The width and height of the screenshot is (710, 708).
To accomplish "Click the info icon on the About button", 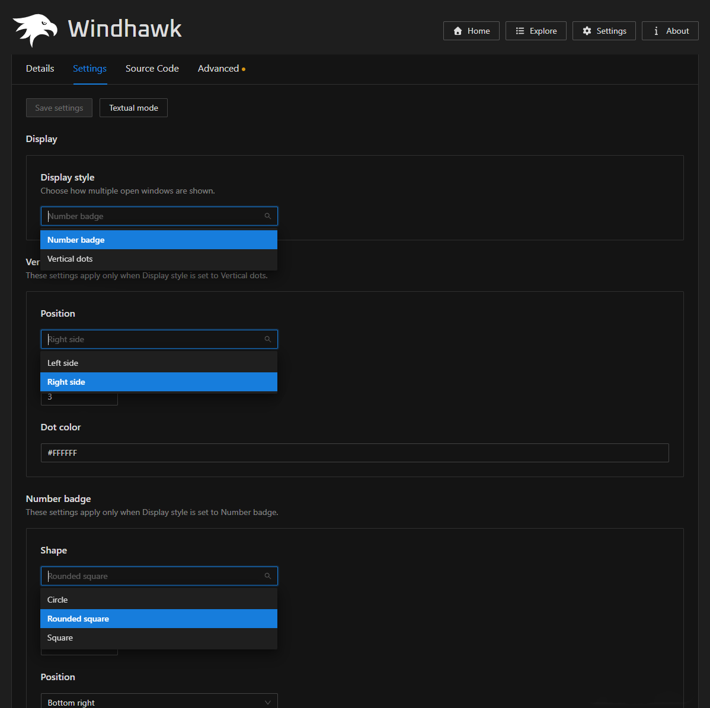I will tap(656, 31).
